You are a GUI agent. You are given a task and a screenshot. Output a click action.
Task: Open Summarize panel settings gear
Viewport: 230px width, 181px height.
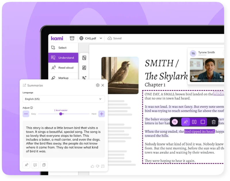pos(97,85)
